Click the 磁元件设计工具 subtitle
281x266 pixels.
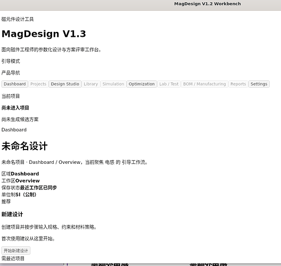click(18, 19)
